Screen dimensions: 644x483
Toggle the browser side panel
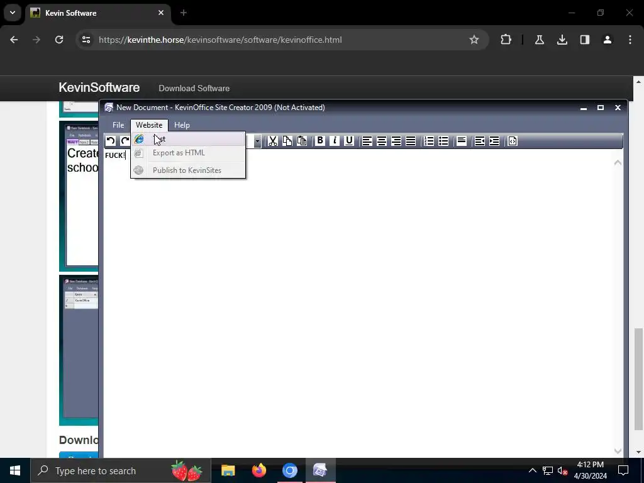tap(585, 40)
